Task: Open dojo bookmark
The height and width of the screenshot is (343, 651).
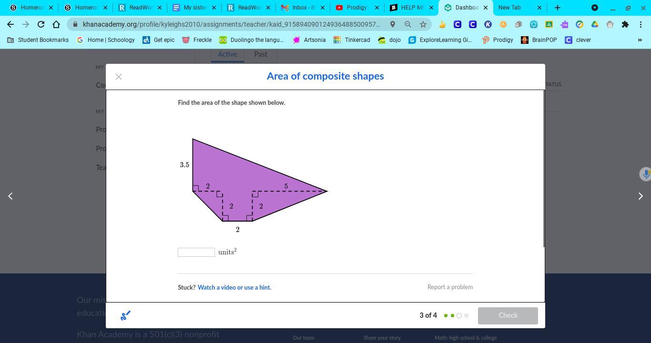Action: [389, 40]
